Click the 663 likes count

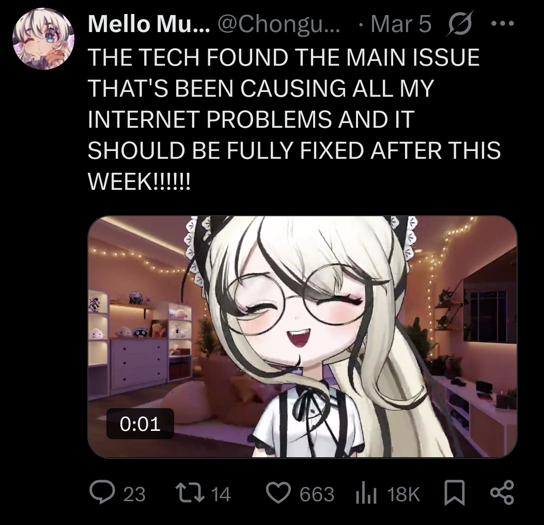(317, 494)
